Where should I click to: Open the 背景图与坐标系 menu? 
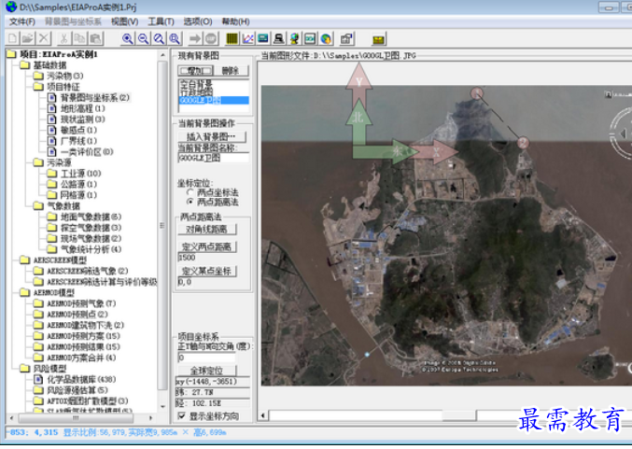pos(73,21)
